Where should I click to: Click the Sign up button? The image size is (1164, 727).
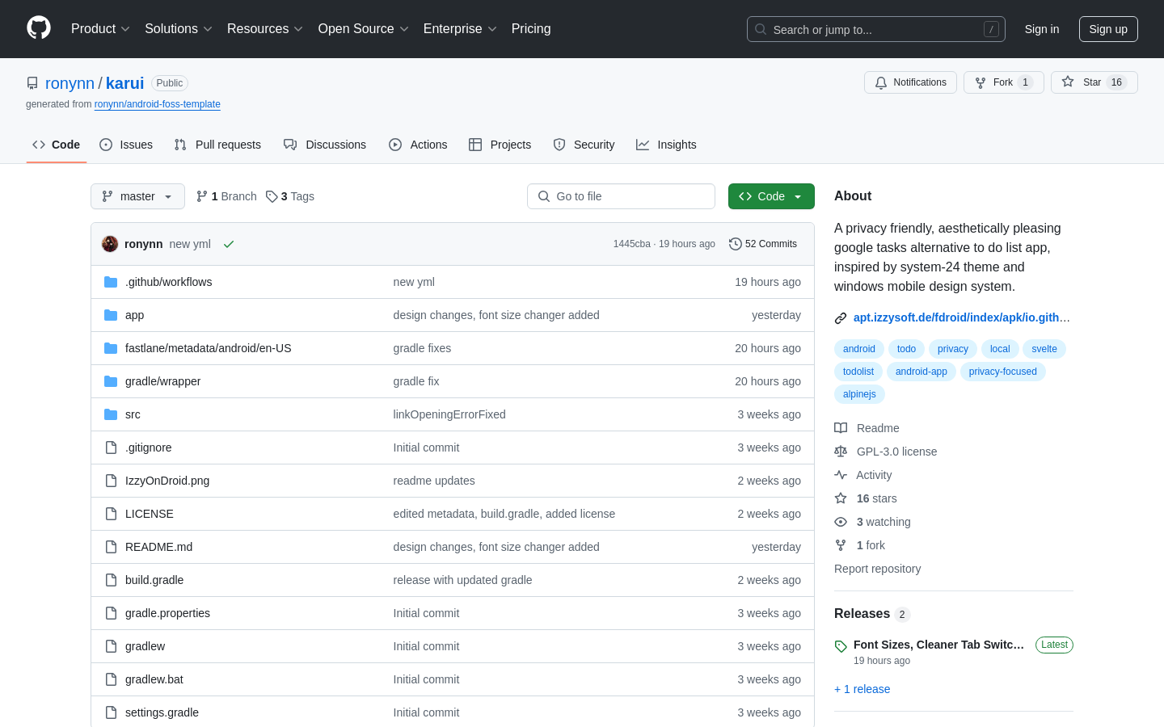point(1108,29)
